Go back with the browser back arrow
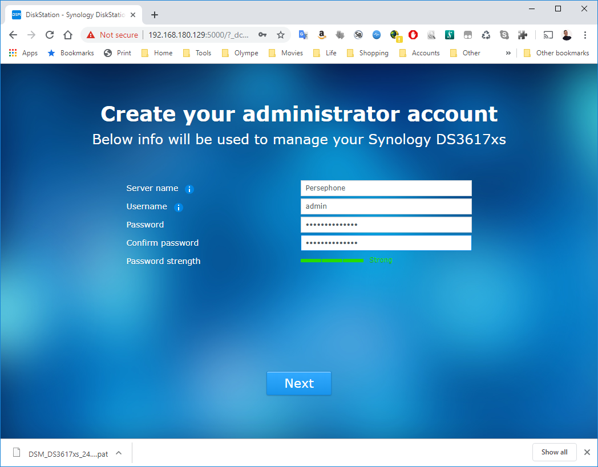The width and height of the screenshot is (598, 467). (x=13, y=35)
